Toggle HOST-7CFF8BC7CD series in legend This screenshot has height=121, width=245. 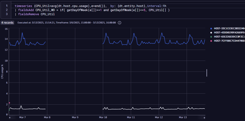point(229,41)
